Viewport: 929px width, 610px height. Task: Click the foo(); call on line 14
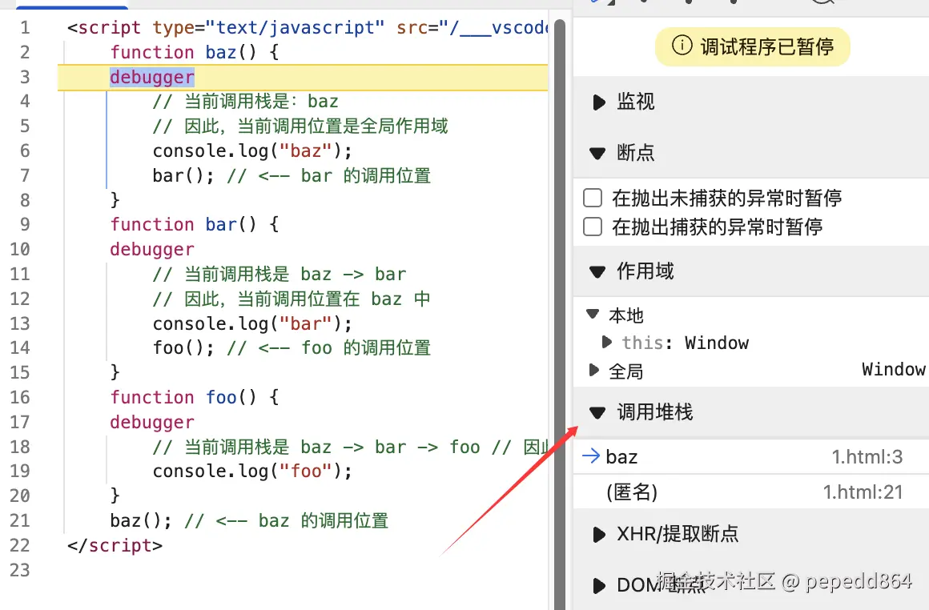183,347
